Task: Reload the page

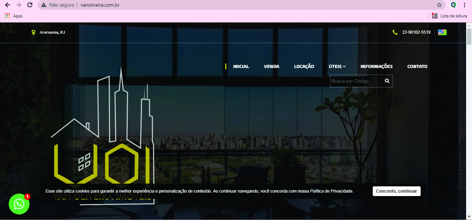Action: click(x=30, y=5)
